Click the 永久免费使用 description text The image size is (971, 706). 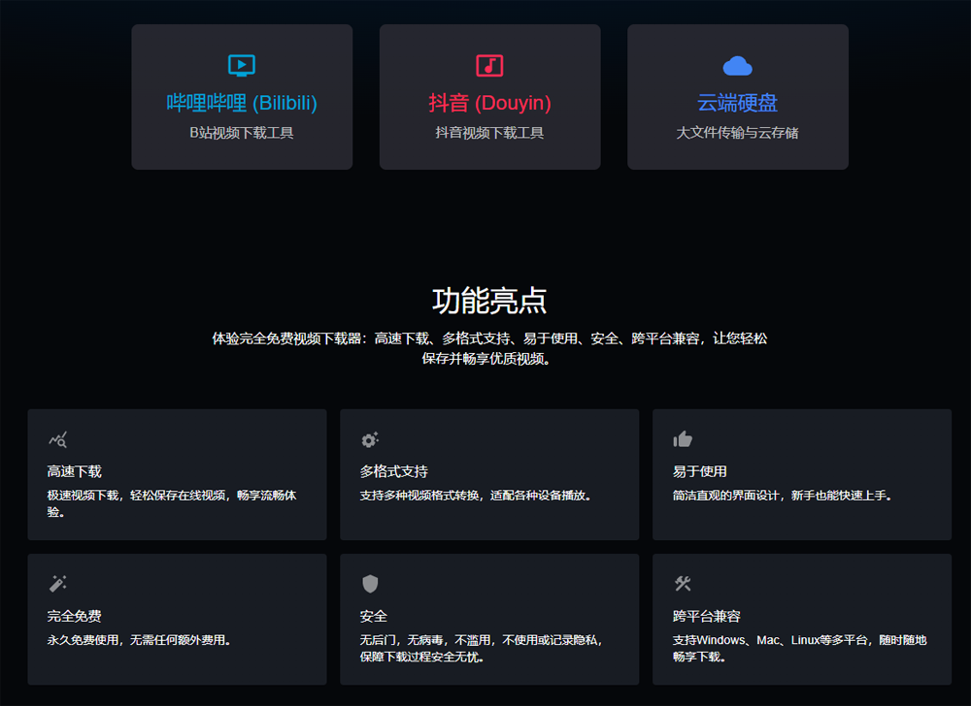tap(139, 640)
